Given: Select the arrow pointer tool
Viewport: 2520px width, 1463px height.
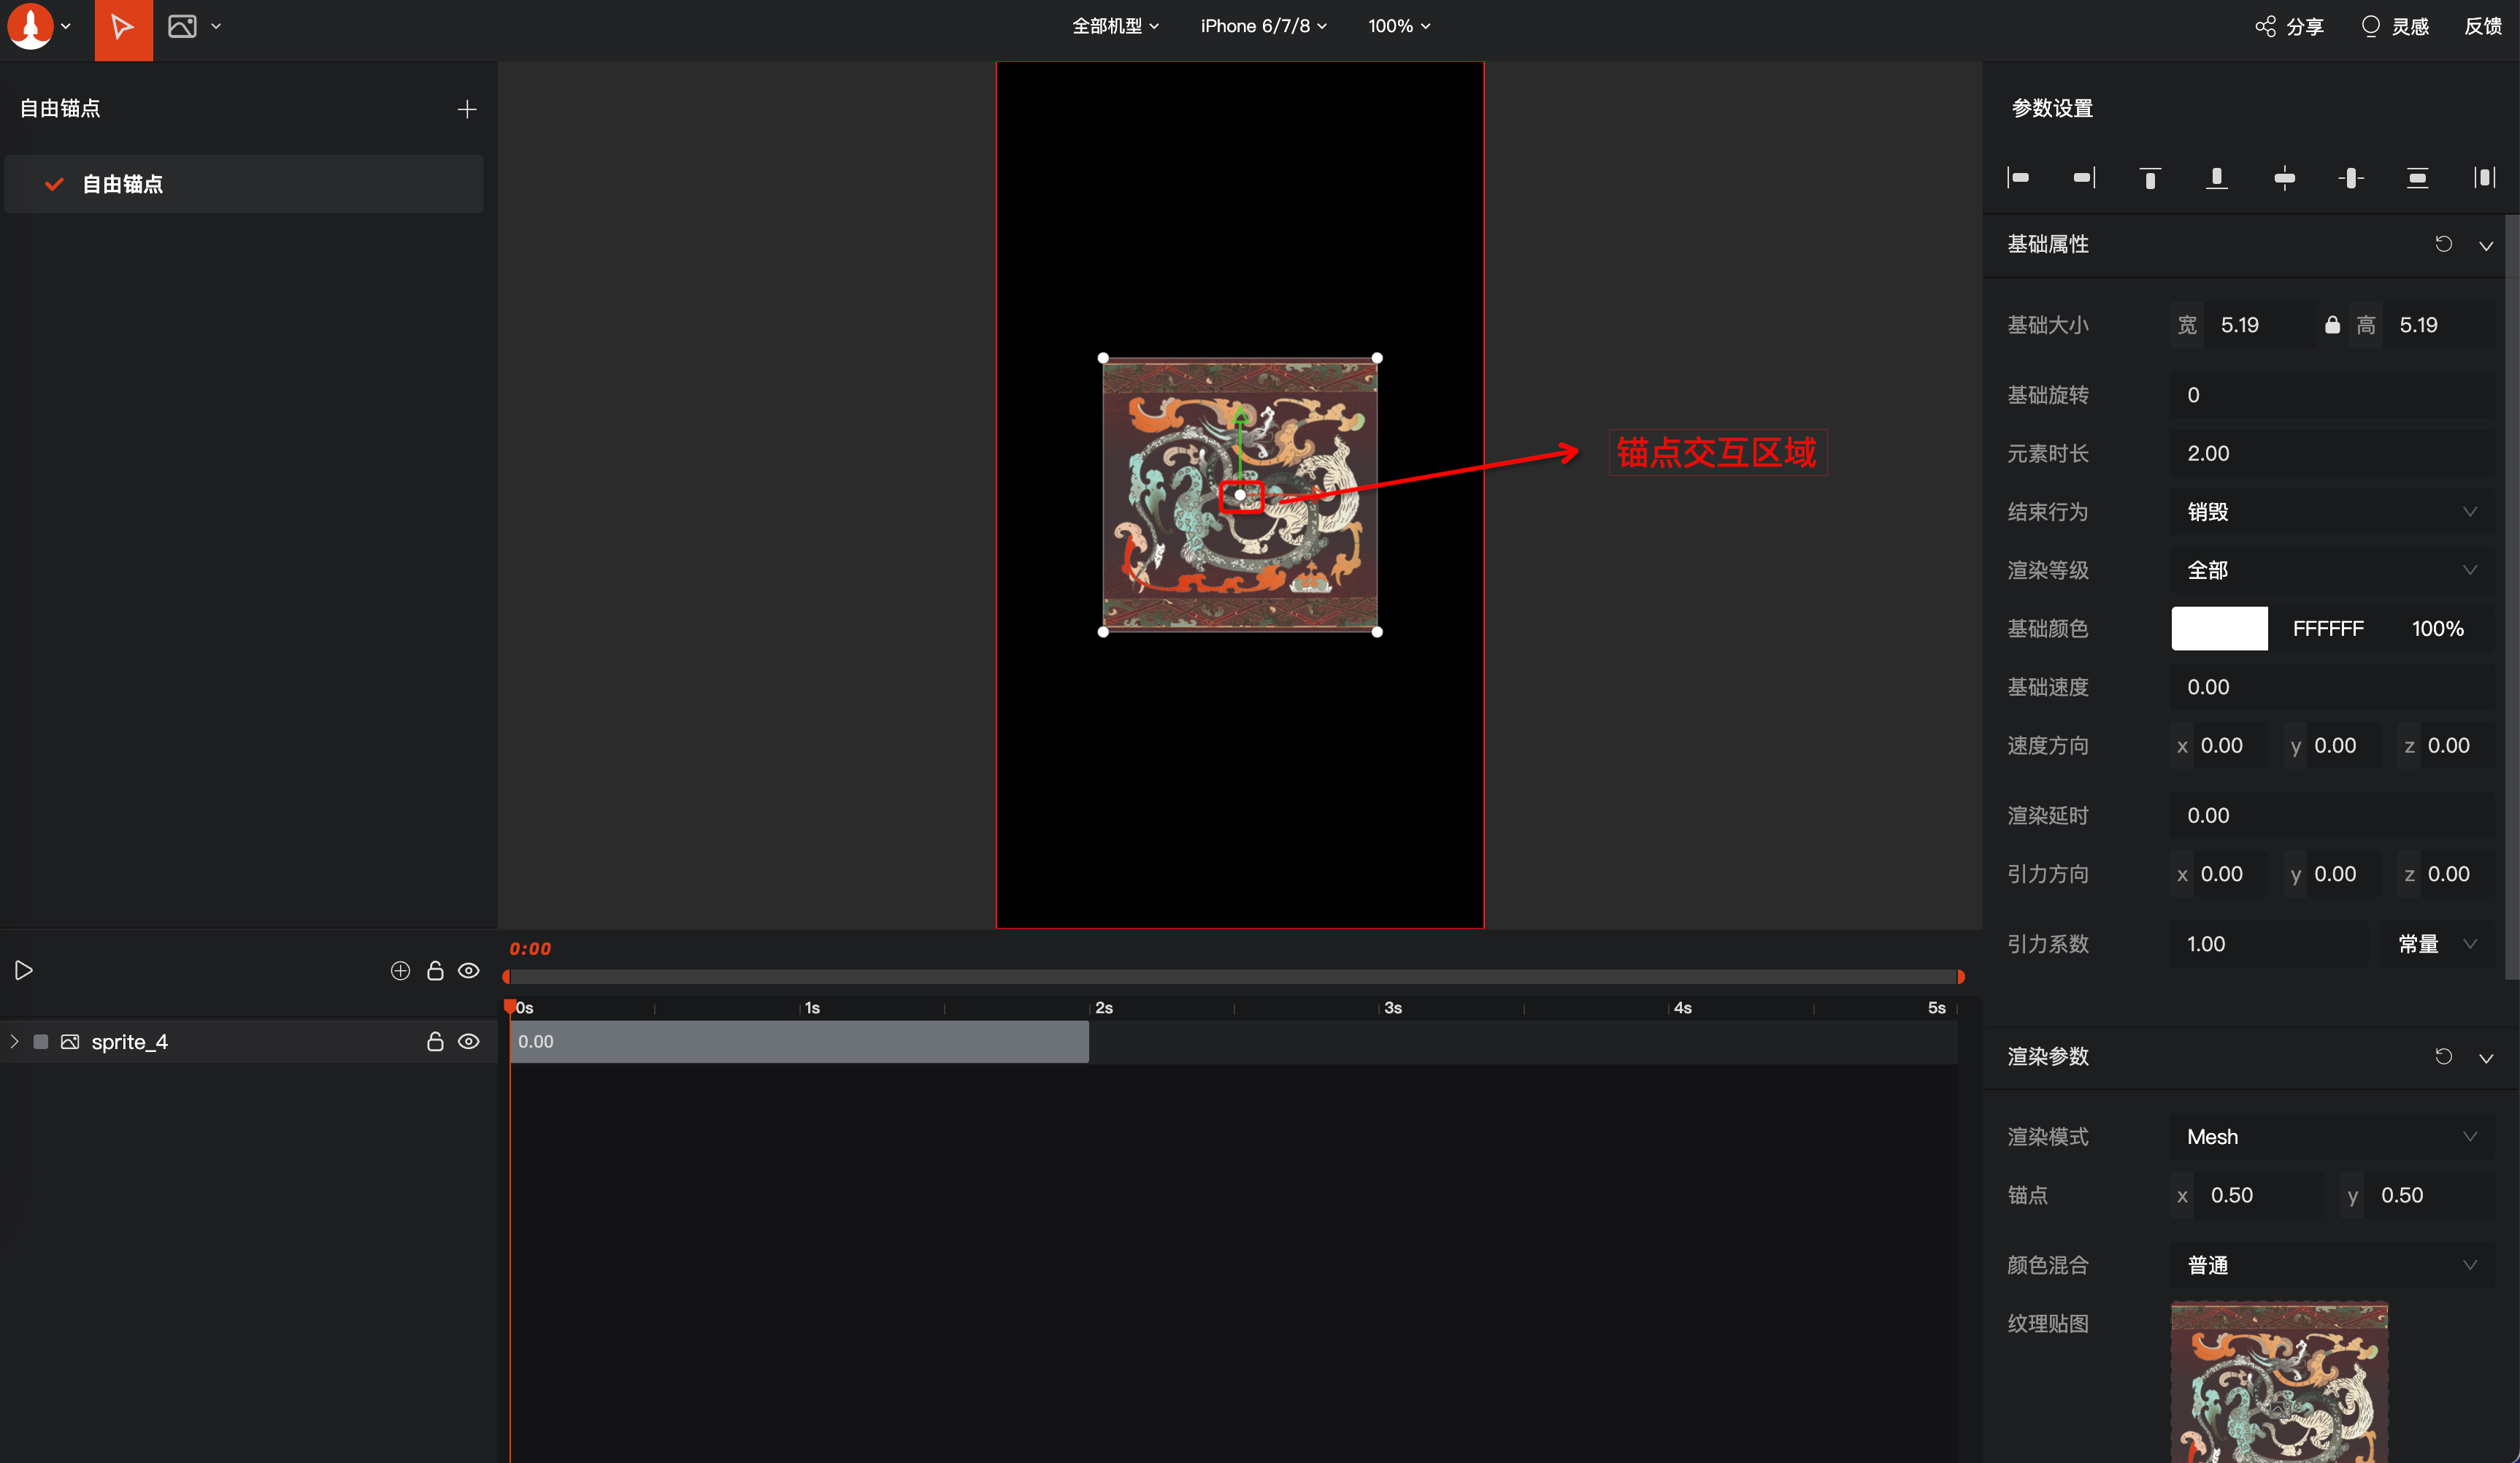Looking at the screenshot, I should [x=123, y=28].
